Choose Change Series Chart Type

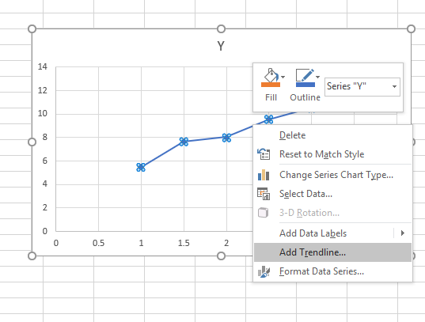coord(333,175)
